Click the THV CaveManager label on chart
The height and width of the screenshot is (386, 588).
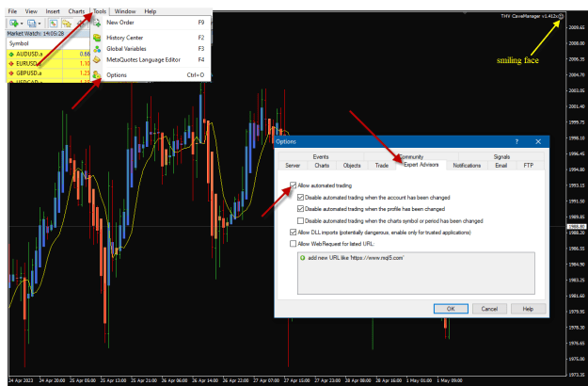tap(529, 16)
